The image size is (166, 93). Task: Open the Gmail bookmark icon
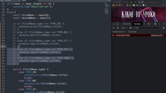(x=116, y=5)
